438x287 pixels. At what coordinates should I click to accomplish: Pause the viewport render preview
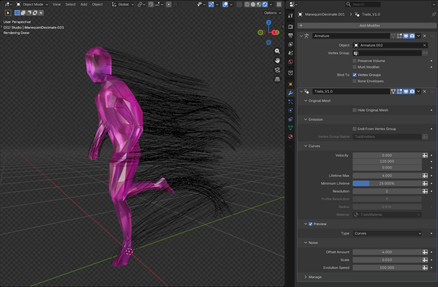[279, 4]
